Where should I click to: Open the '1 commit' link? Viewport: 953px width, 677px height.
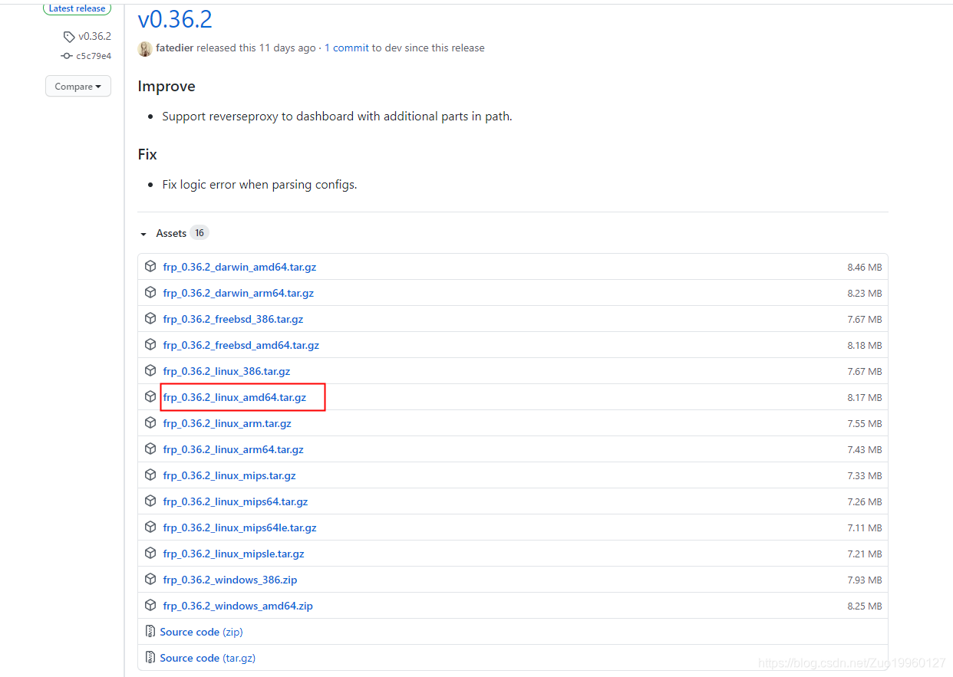[347, 48]
